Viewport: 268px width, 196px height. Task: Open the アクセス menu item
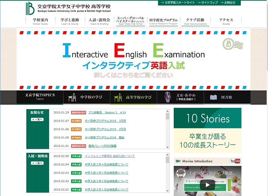coord(226,21)
